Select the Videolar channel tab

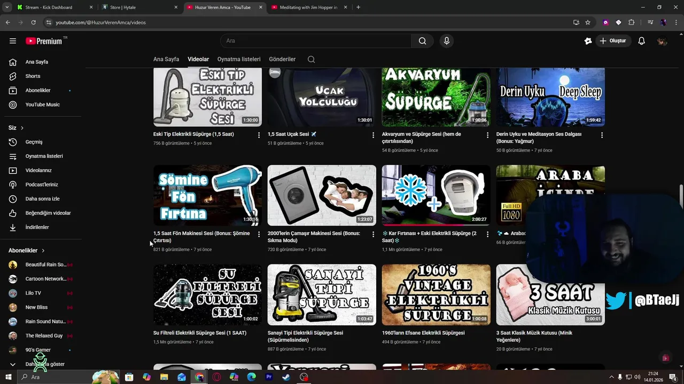click(x=198, y=59)
